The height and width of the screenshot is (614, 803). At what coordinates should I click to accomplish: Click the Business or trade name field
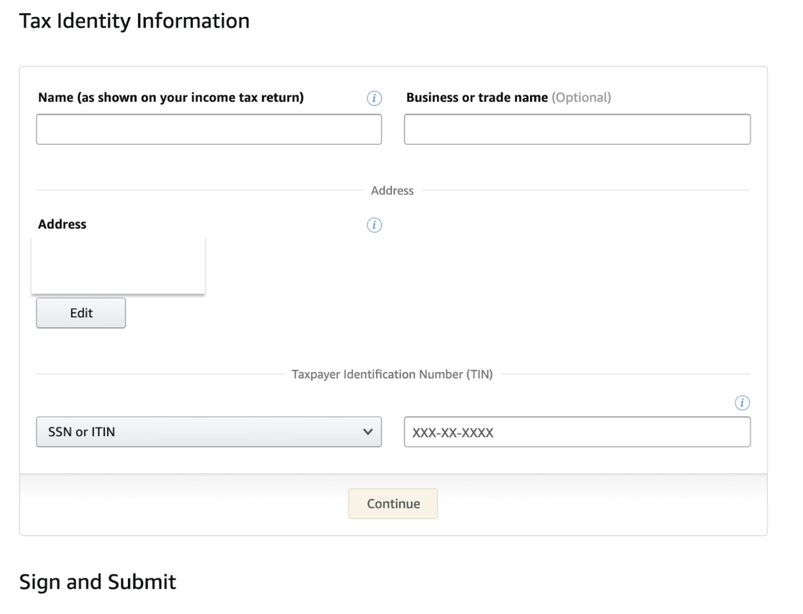pos(576,128)
